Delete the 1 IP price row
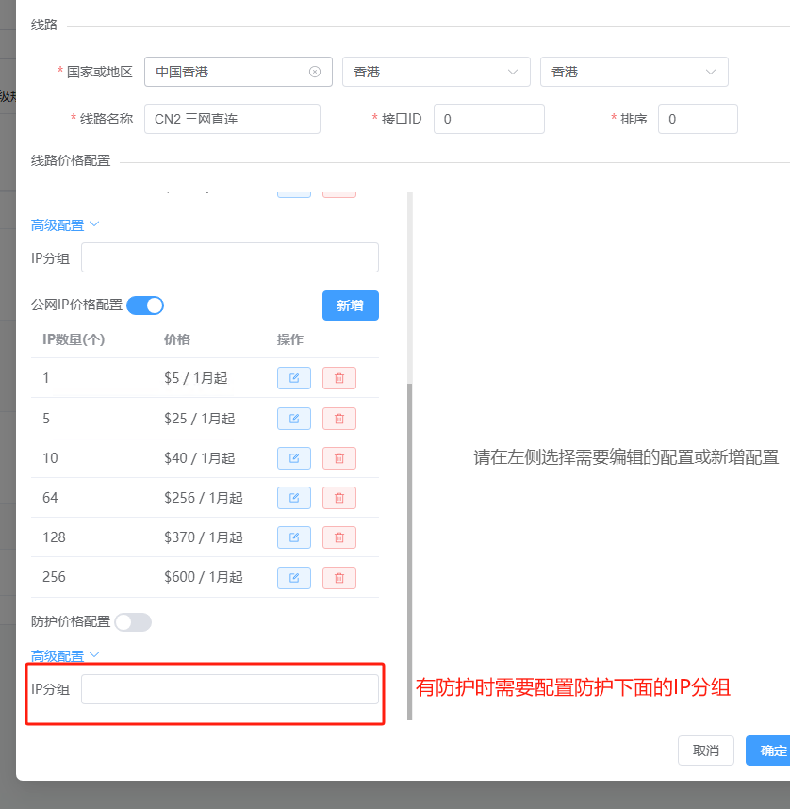790x809 pixels. 339,378
